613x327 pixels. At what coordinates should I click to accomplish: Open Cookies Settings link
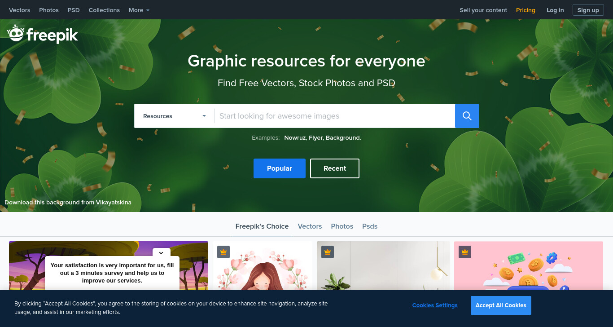[x=435, y=305]
